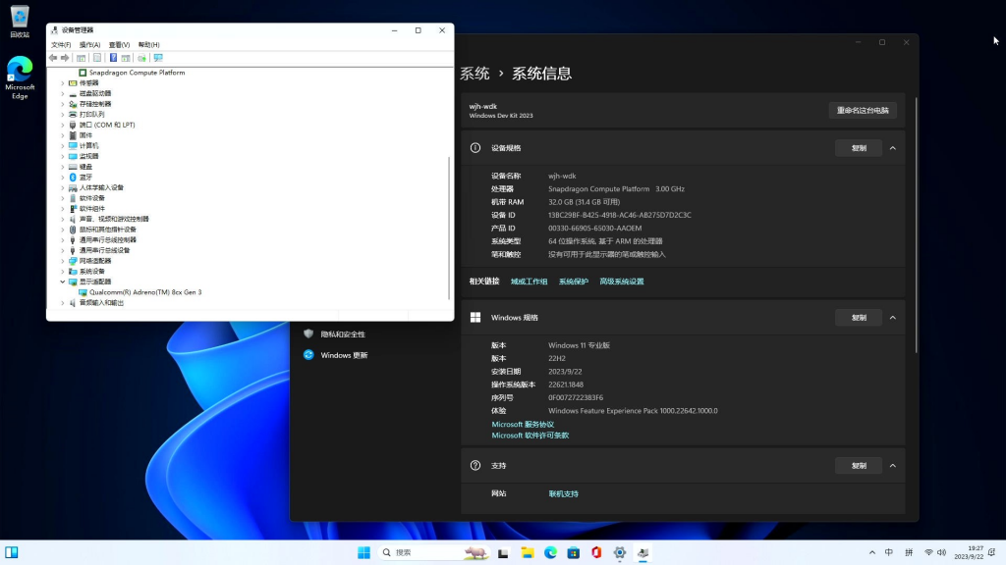Open the Microsoft 软件许可条款 link
This screenshot has width=1006, height=565.
[530, 435]
